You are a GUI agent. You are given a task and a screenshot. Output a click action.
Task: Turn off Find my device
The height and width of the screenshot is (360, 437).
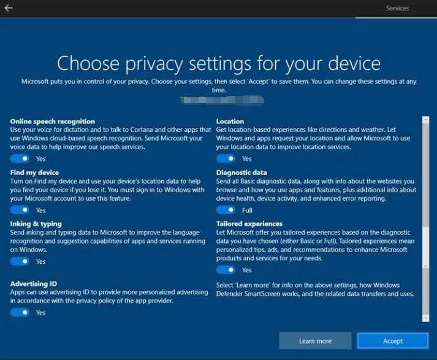pos(20,210)
